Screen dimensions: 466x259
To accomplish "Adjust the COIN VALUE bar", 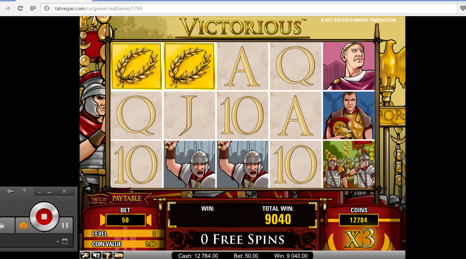I will [x=124, y=244].
